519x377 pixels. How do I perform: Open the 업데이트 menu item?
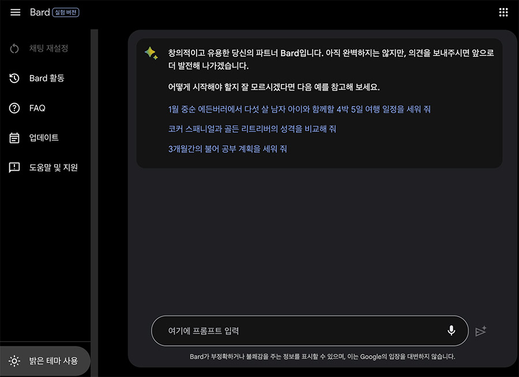(45, 138)
